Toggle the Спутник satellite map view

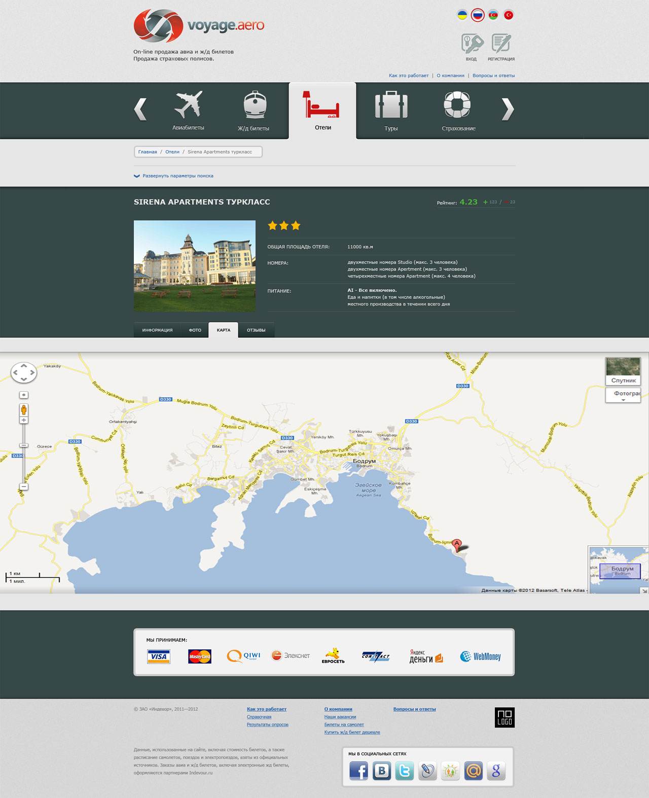[623, 372]
